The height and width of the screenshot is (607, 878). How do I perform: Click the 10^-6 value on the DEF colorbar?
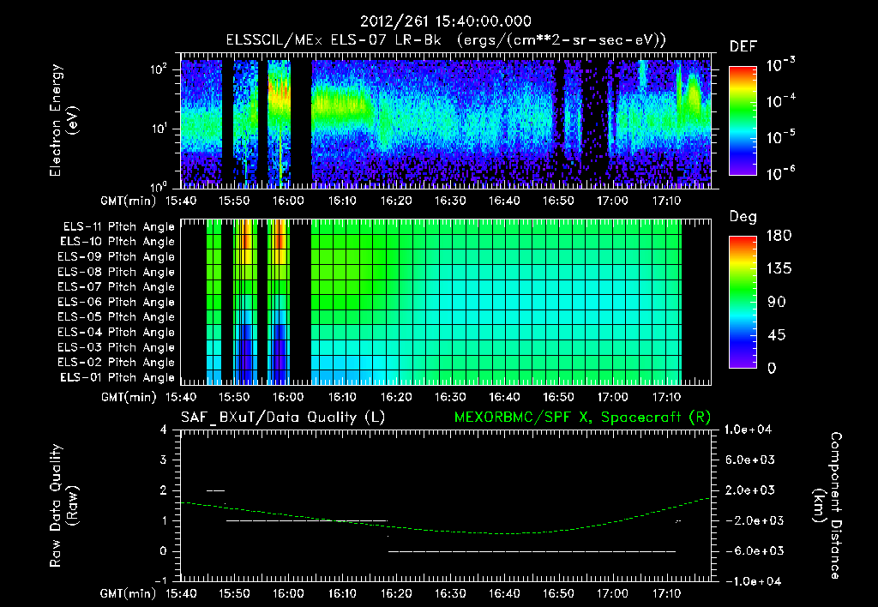point(780,173)
